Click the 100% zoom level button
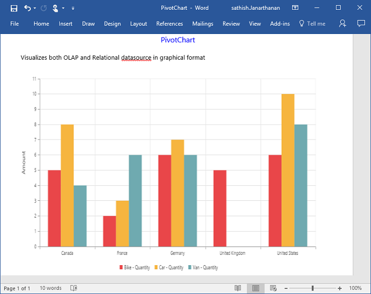 (355, 288)
